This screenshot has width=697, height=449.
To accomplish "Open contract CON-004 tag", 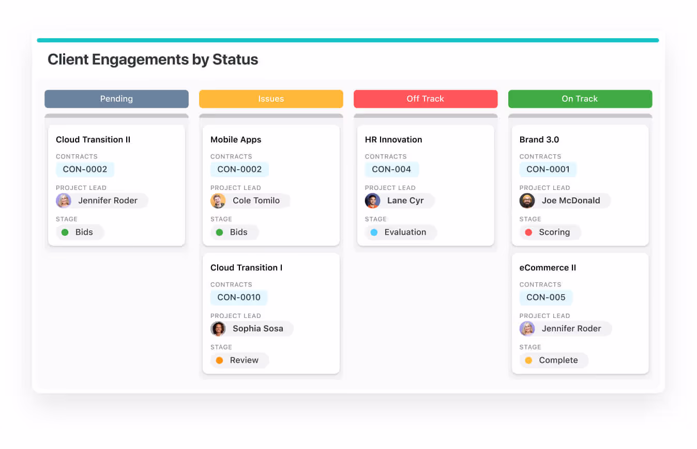I will coord(391,169).
